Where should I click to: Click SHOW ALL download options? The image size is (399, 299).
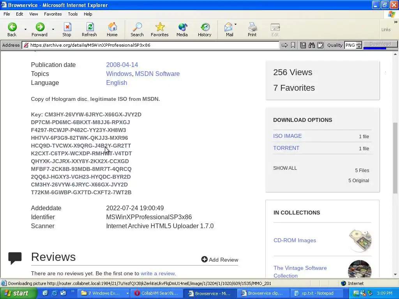(x=285, y=168)
